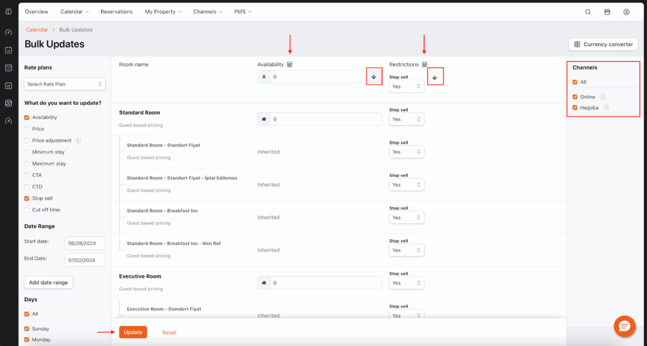
Task: Go to the Overview tab
Action: click(x=37, y=11)
